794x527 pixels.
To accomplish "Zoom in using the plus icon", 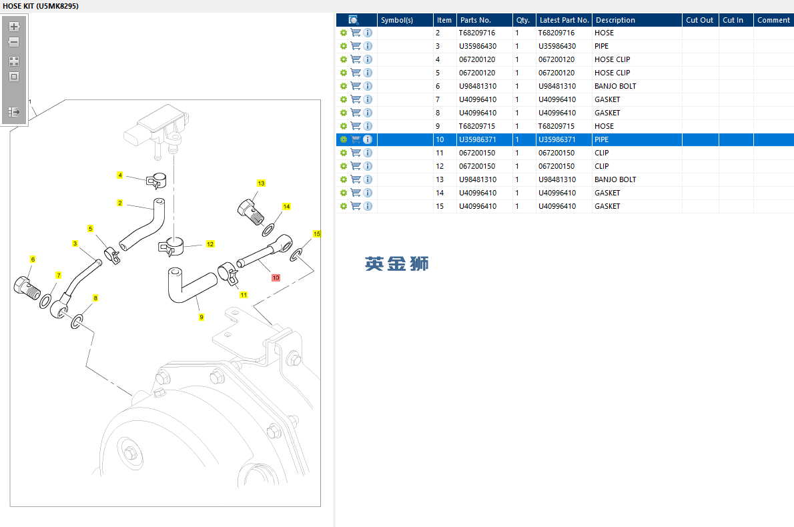I will tap(14, 26).
